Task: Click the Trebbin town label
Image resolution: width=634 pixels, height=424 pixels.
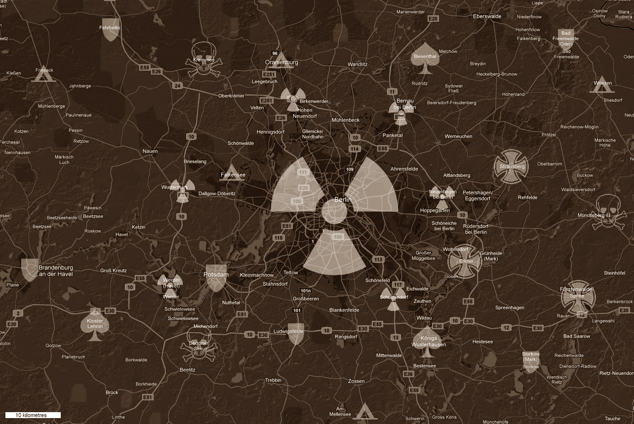Action: (273, 380)
